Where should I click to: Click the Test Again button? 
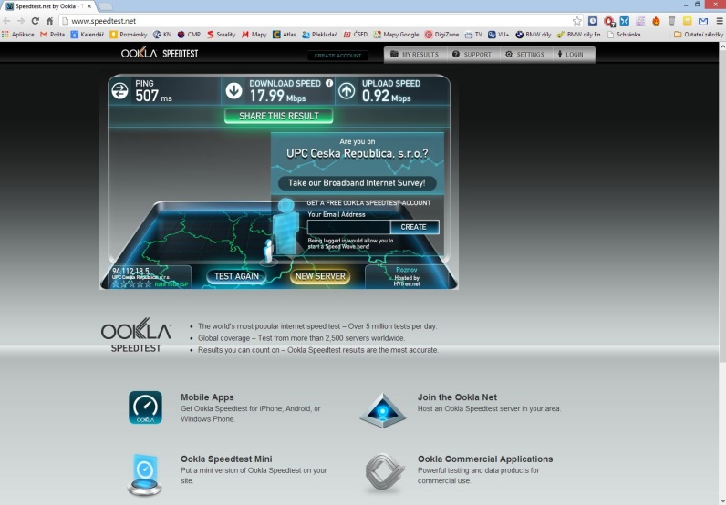(x=236, y=276)
